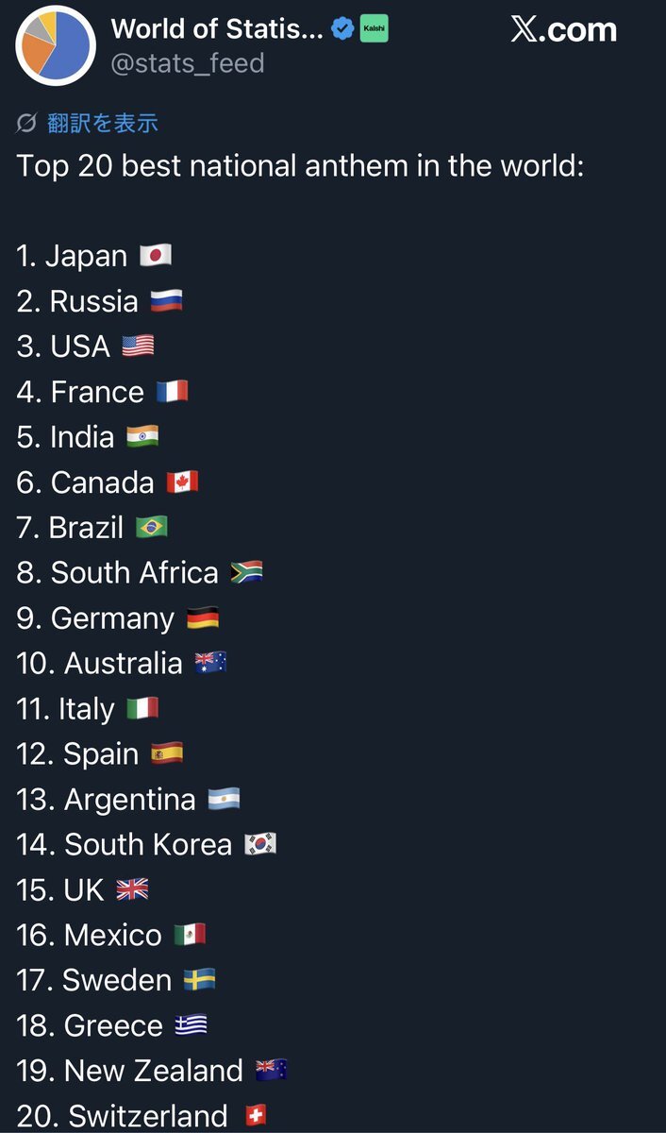Click the Switzerland flag emoji
The image size is (666, 1133).
tap(255, 1116)
